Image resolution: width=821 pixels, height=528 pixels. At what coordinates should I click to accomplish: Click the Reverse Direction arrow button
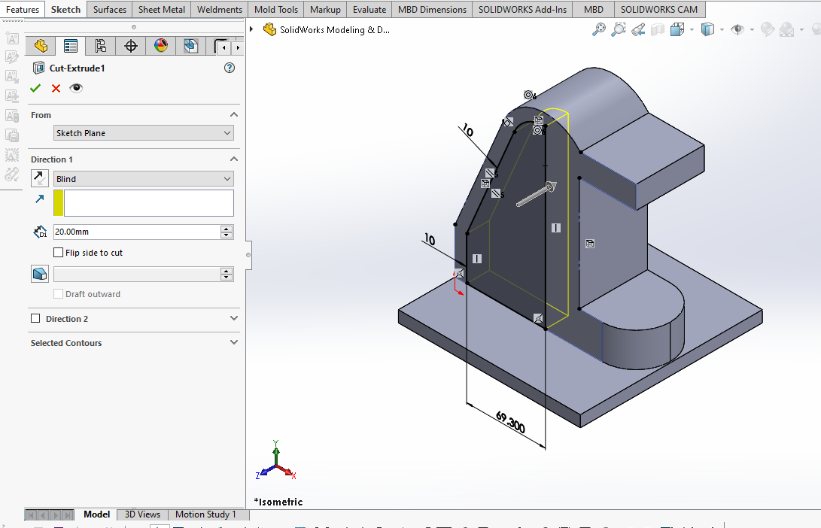[39, 178]
